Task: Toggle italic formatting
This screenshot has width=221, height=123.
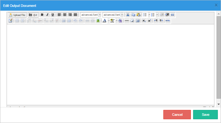Action: pyautogui.click(x=47, y=15)
